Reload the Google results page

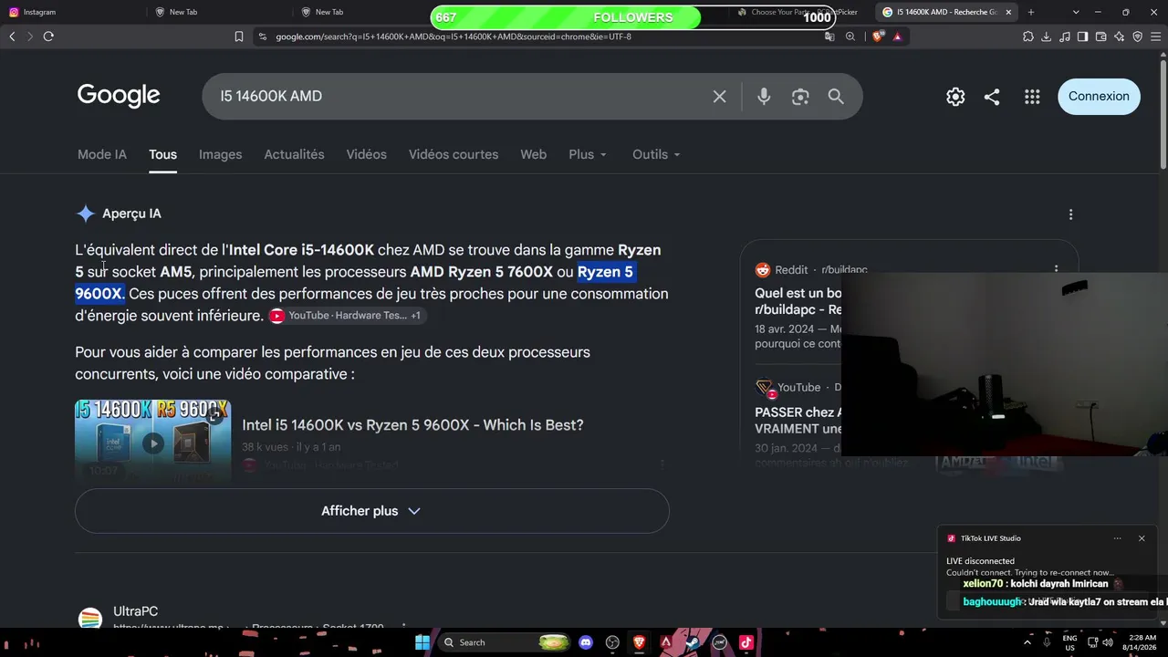coord(48,36)
